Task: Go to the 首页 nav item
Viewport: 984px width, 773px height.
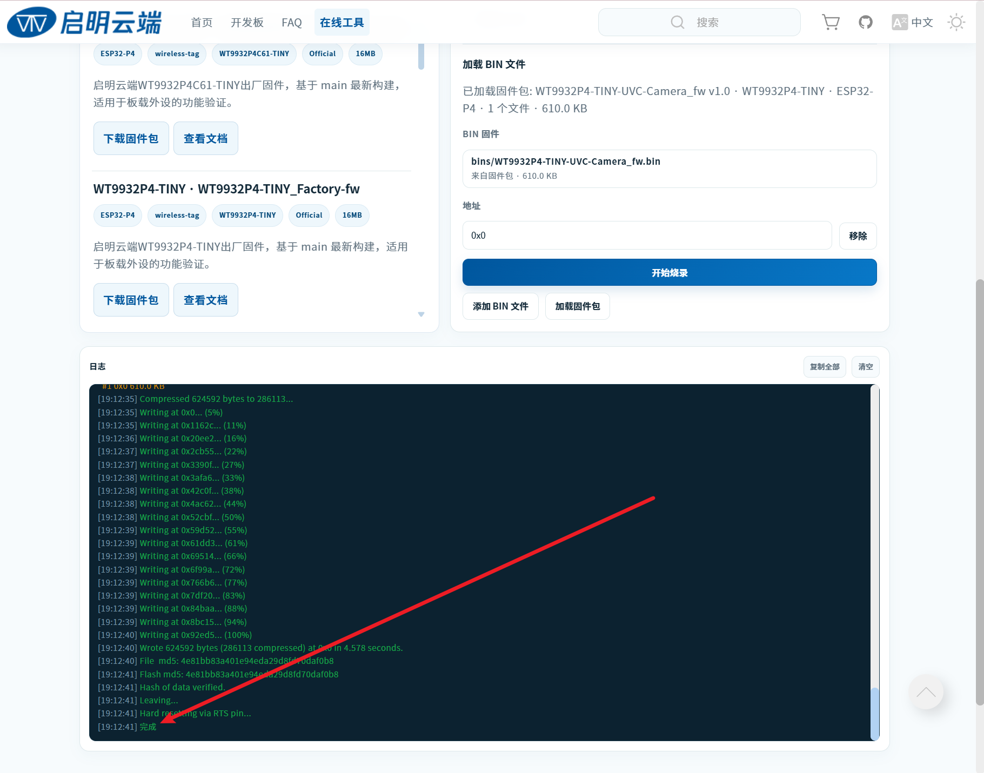Action: point(202,22)
